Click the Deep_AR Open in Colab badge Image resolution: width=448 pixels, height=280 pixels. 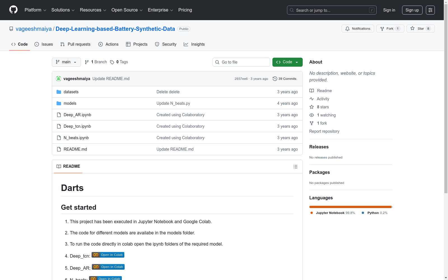108,267
